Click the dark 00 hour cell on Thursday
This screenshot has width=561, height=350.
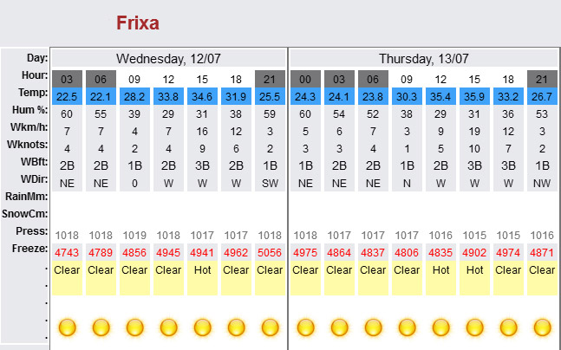click(305, 79)
